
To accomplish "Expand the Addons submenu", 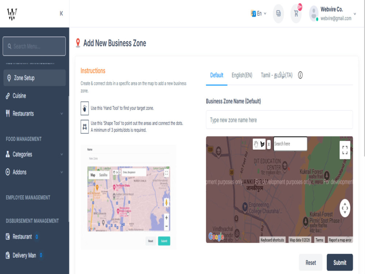I will click(x=62, y=172).
